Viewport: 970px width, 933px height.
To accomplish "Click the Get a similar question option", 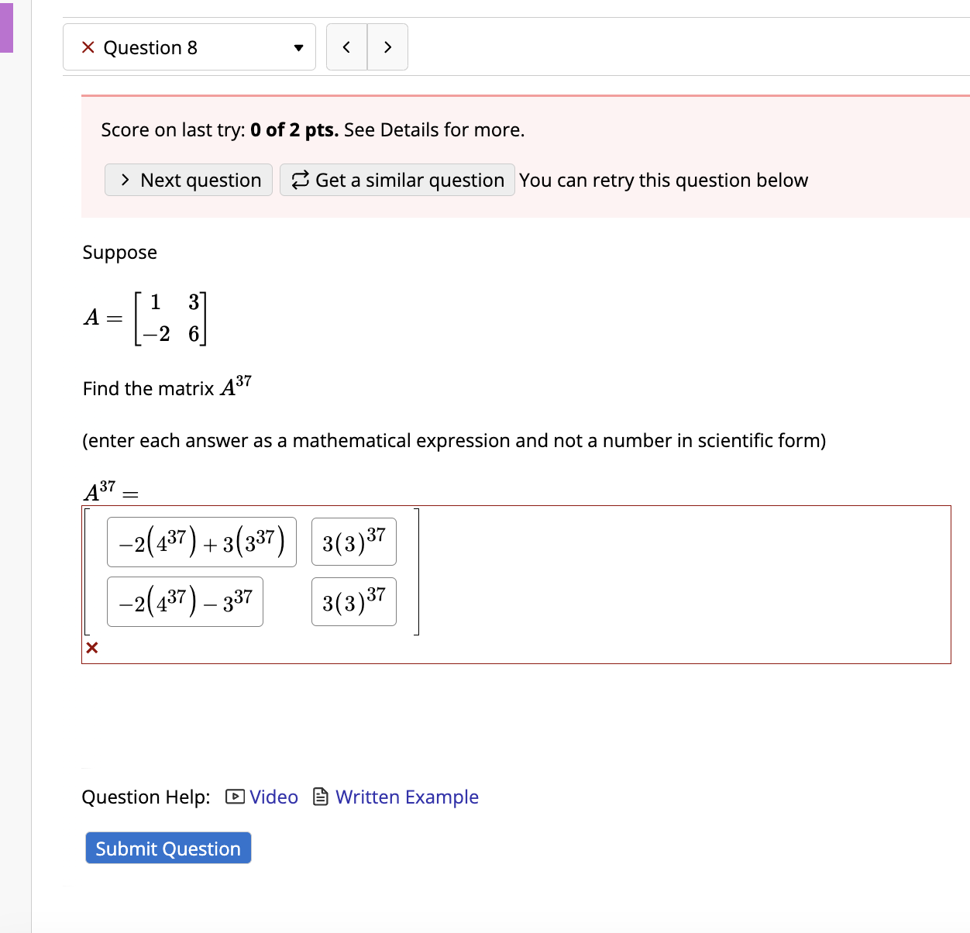I will click(x=397, y=180).
